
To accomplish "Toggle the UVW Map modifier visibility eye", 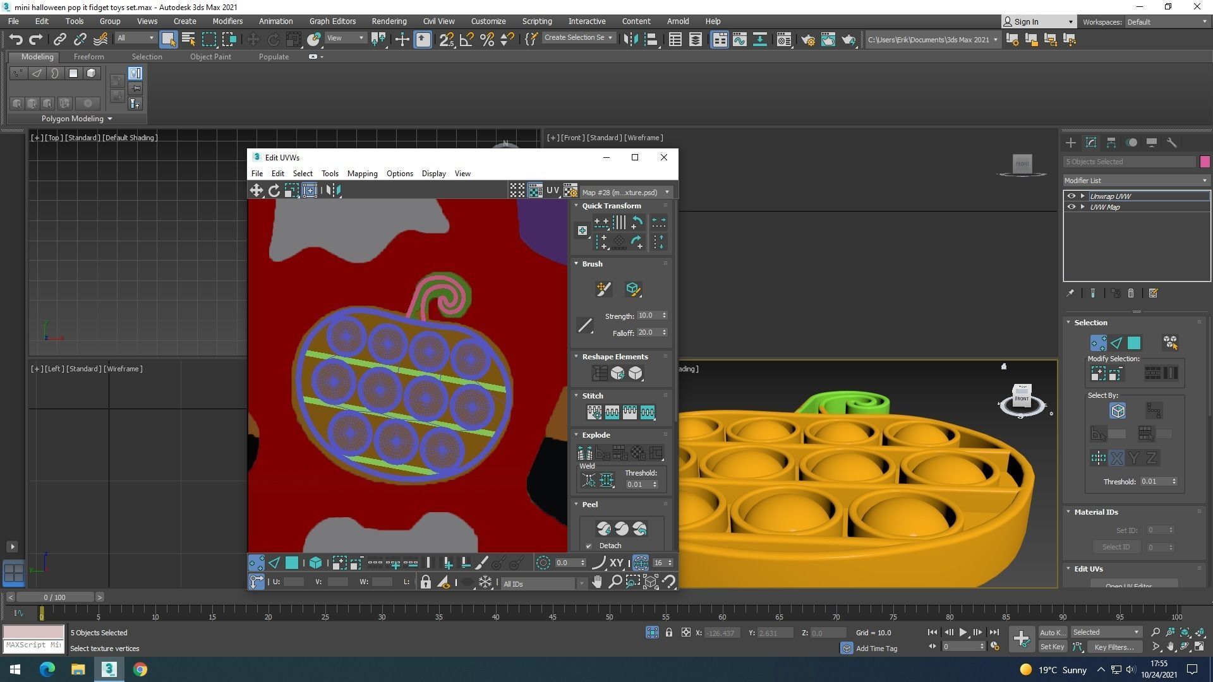I will 1071,207.
